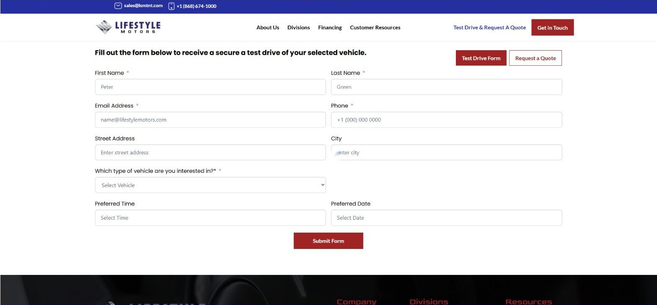Click the Phone number input
Viewport: 657px width, 305px height.
pyautogui.click(x=446, y=120)
